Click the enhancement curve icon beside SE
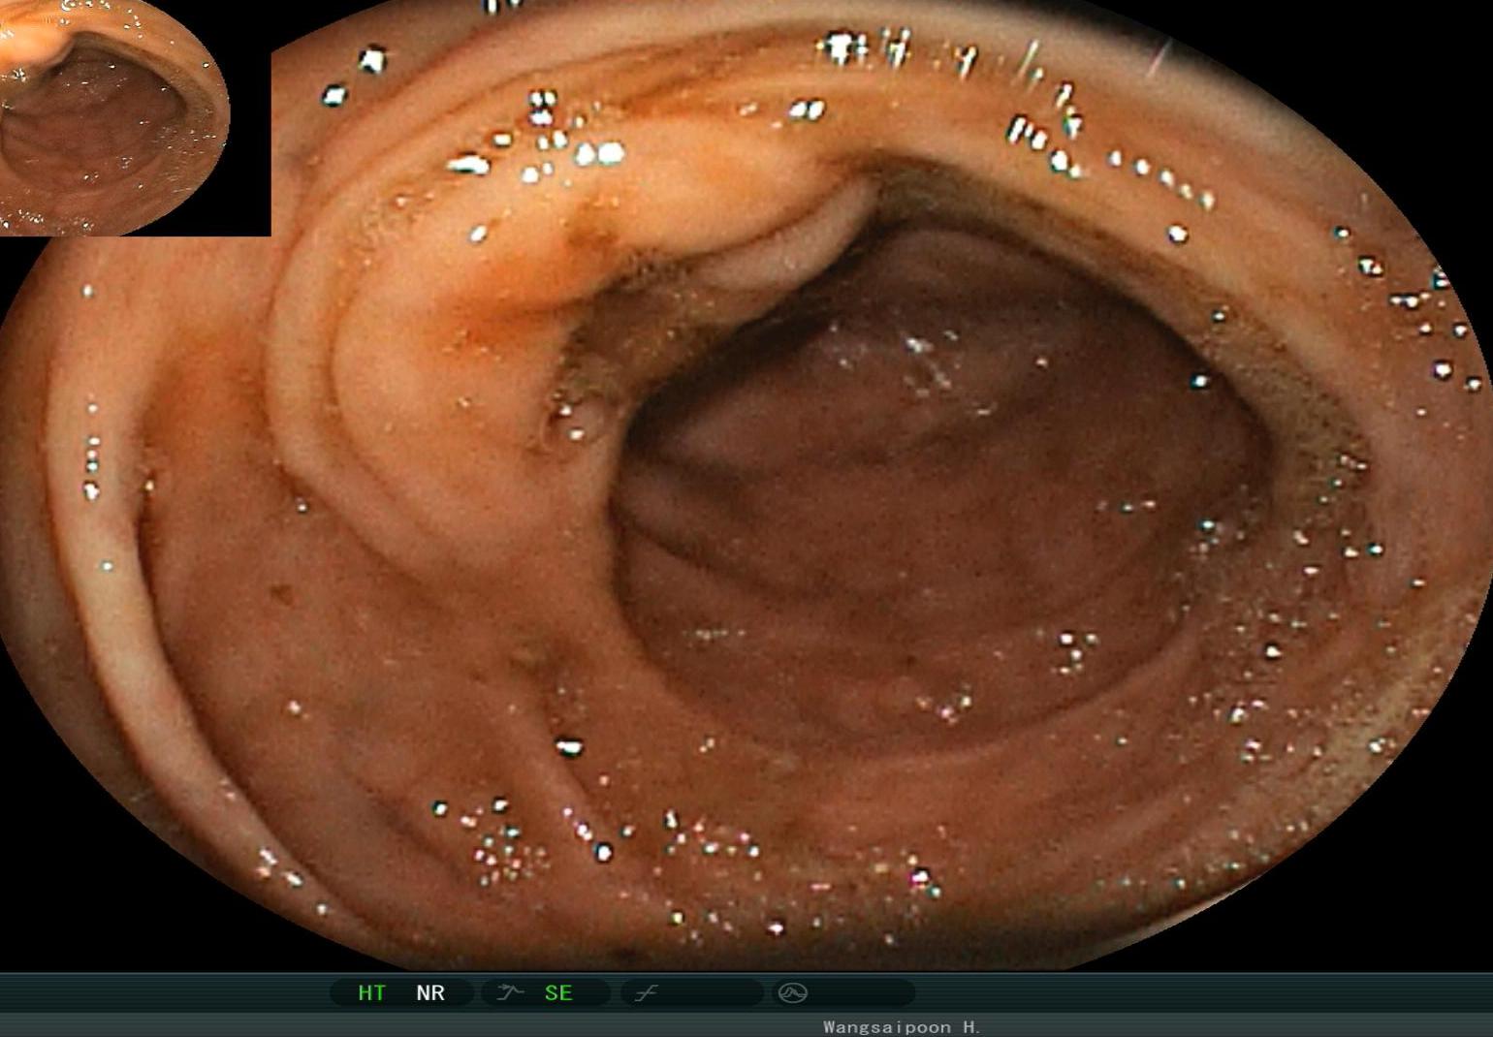 (x=510, y=992)
